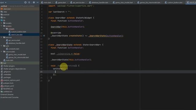Expand the models folder
The height and width of the screenshot is (110, 196).
1,23
